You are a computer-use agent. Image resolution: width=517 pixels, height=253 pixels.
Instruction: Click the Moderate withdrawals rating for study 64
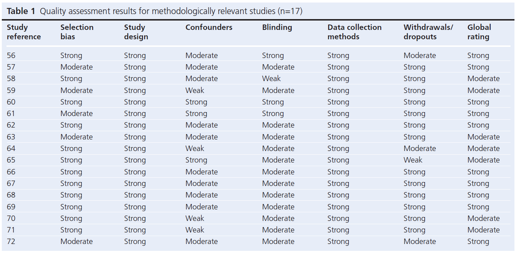420,148
